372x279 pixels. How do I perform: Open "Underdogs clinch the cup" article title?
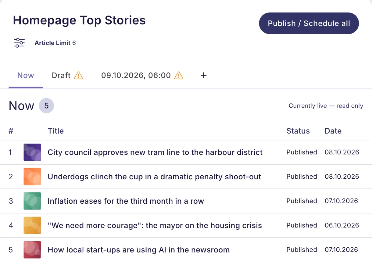click(154, 177)
